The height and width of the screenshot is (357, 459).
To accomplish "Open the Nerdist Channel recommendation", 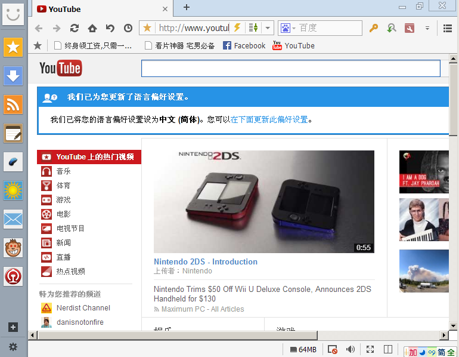I will pyautogui.click(x=76, y=308).
